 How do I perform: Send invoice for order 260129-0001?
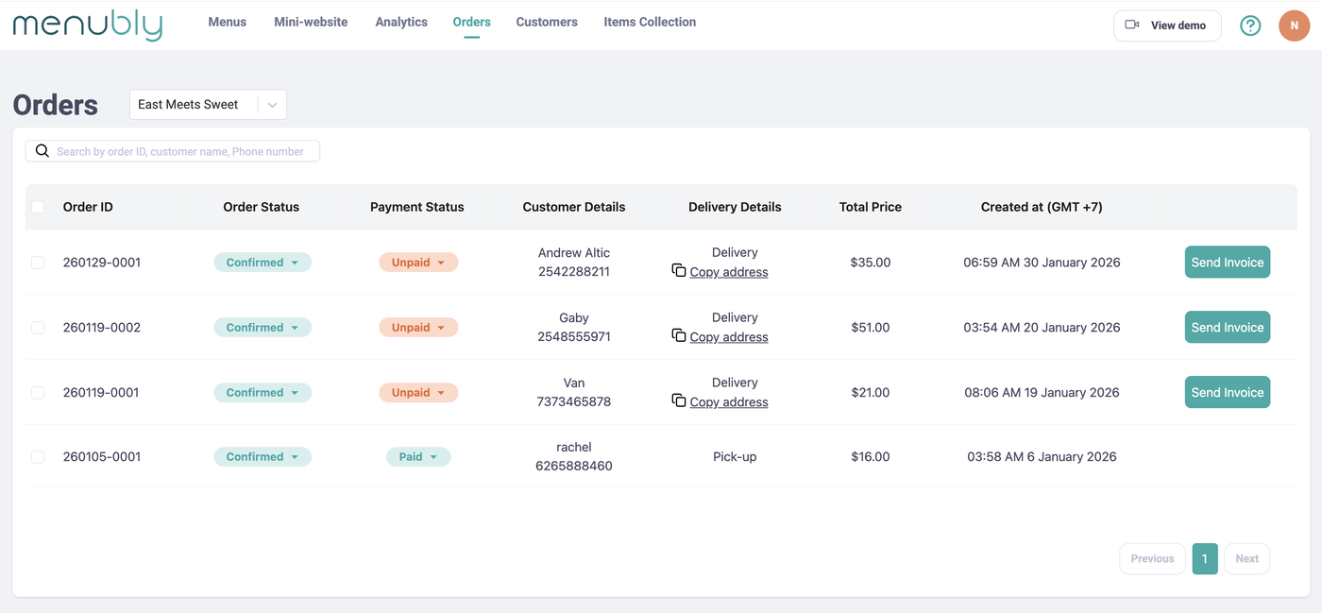(x=1227, y=263)
